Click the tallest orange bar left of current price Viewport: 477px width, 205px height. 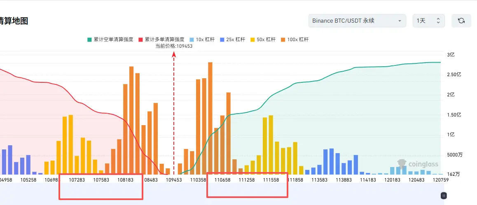click(x=131, y=120)
